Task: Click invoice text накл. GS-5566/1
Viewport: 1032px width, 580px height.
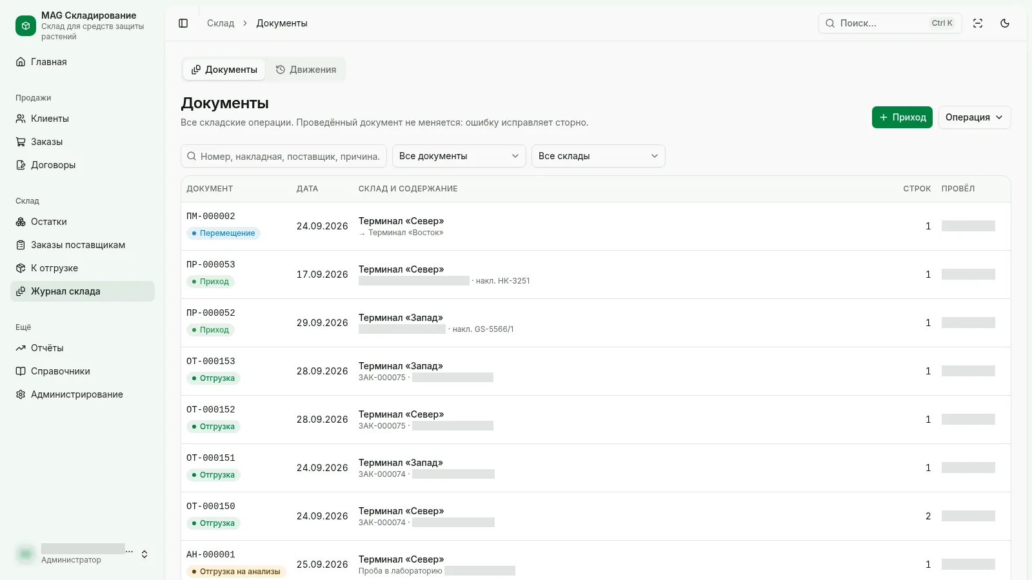Action: tap(483, 329)
